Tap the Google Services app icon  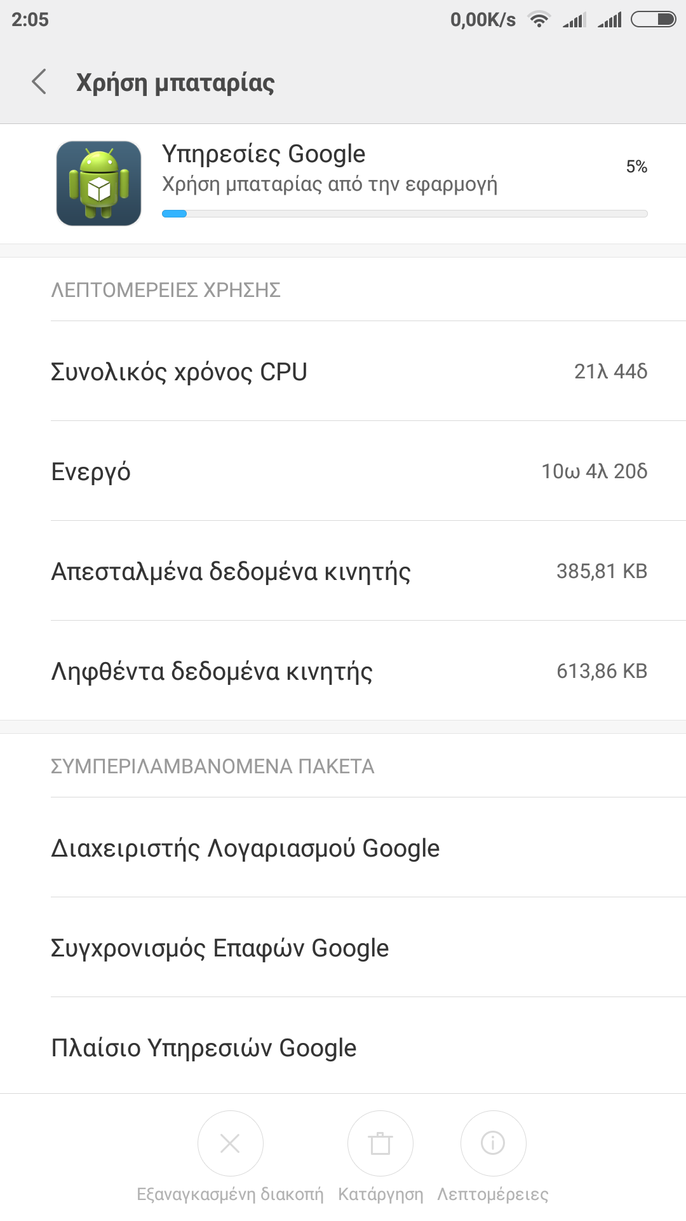(98, 183)
